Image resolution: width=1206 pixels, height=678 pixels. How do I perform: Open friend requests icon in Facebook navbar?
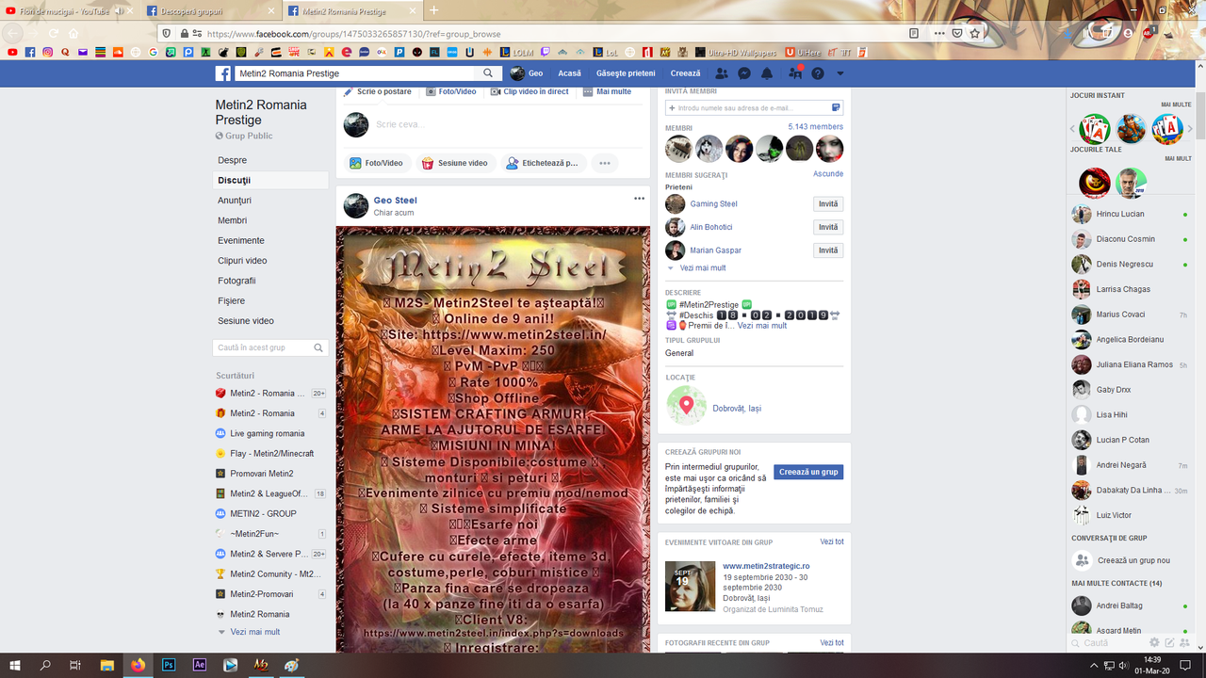click(x=722, y=73)
